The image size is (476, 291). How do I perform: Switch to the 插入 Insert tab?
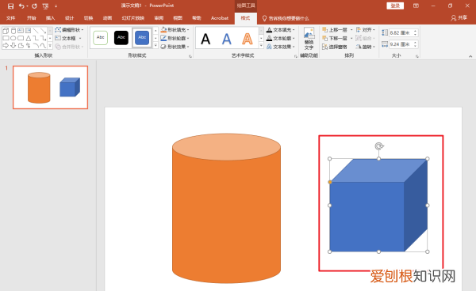(51, 18)
